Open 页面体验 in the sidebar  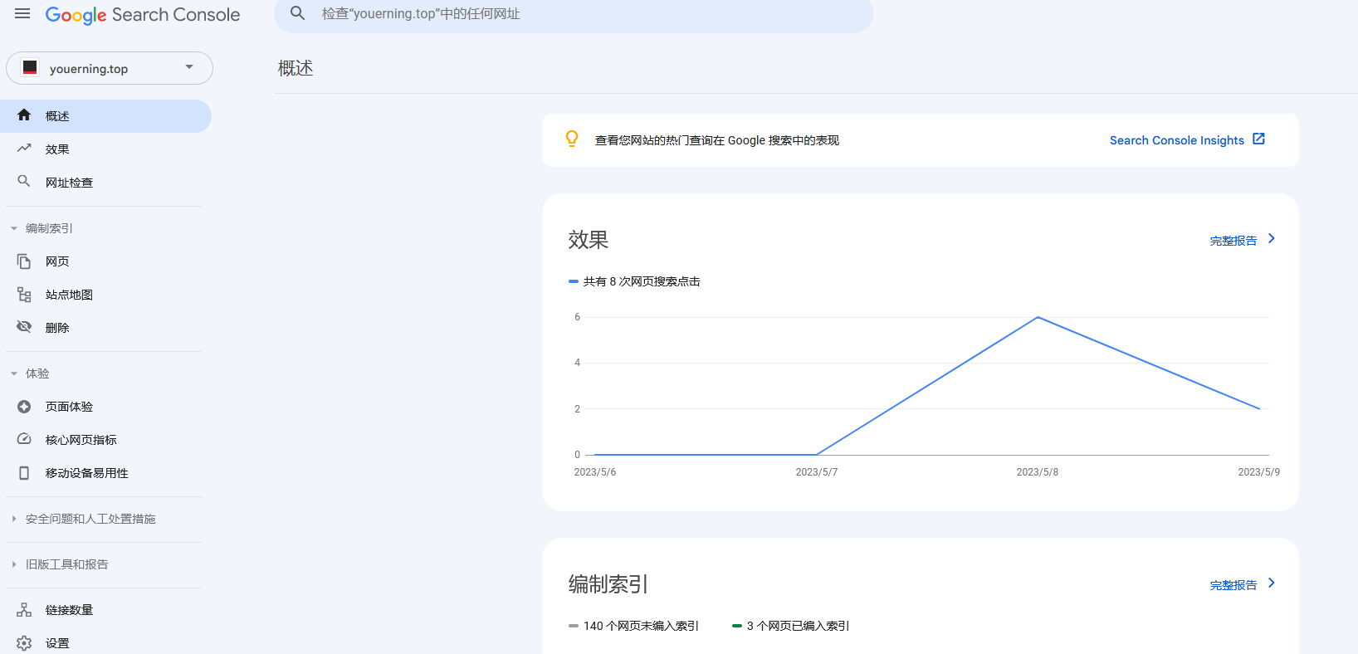tap(105, 407)
